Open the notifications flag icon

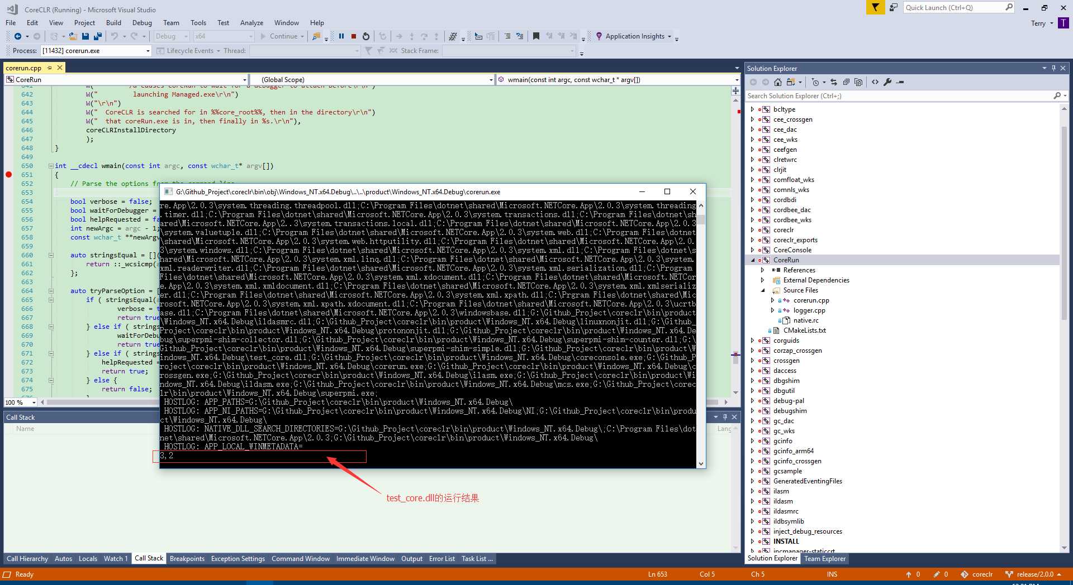coord(875,7)
